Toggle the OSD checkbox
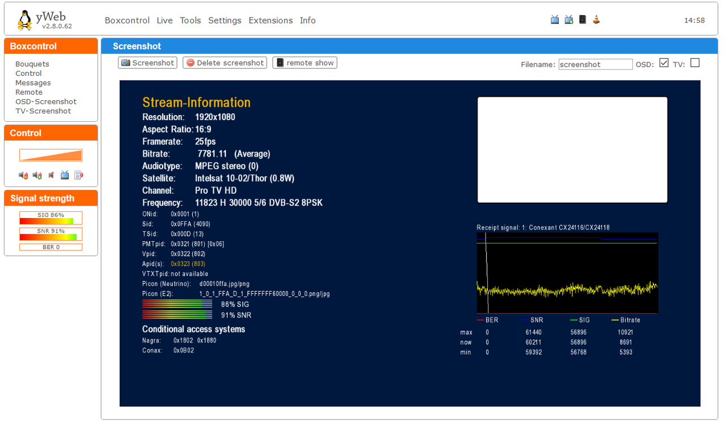Viewport: 726px width, 431px height. point(664,63)
